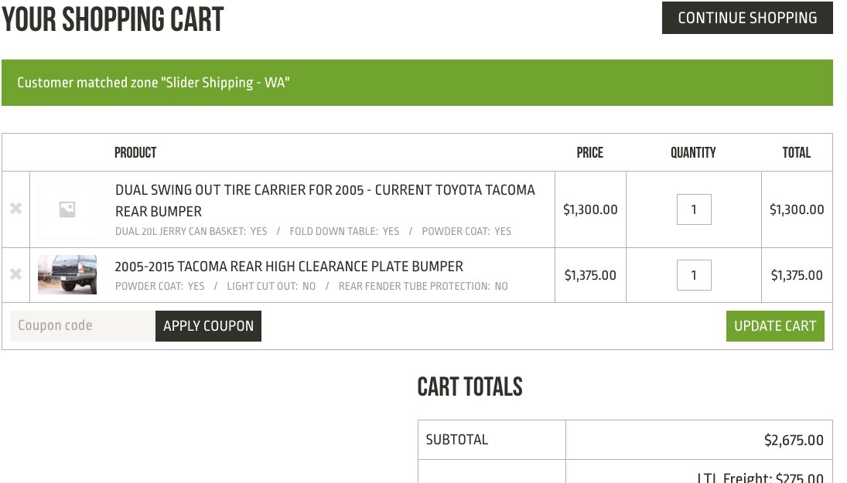Click the placeholder image icon for tire carrier
The width and height of the screenshot is (847, 483).
pyautogui.click(x=67, y=209)
